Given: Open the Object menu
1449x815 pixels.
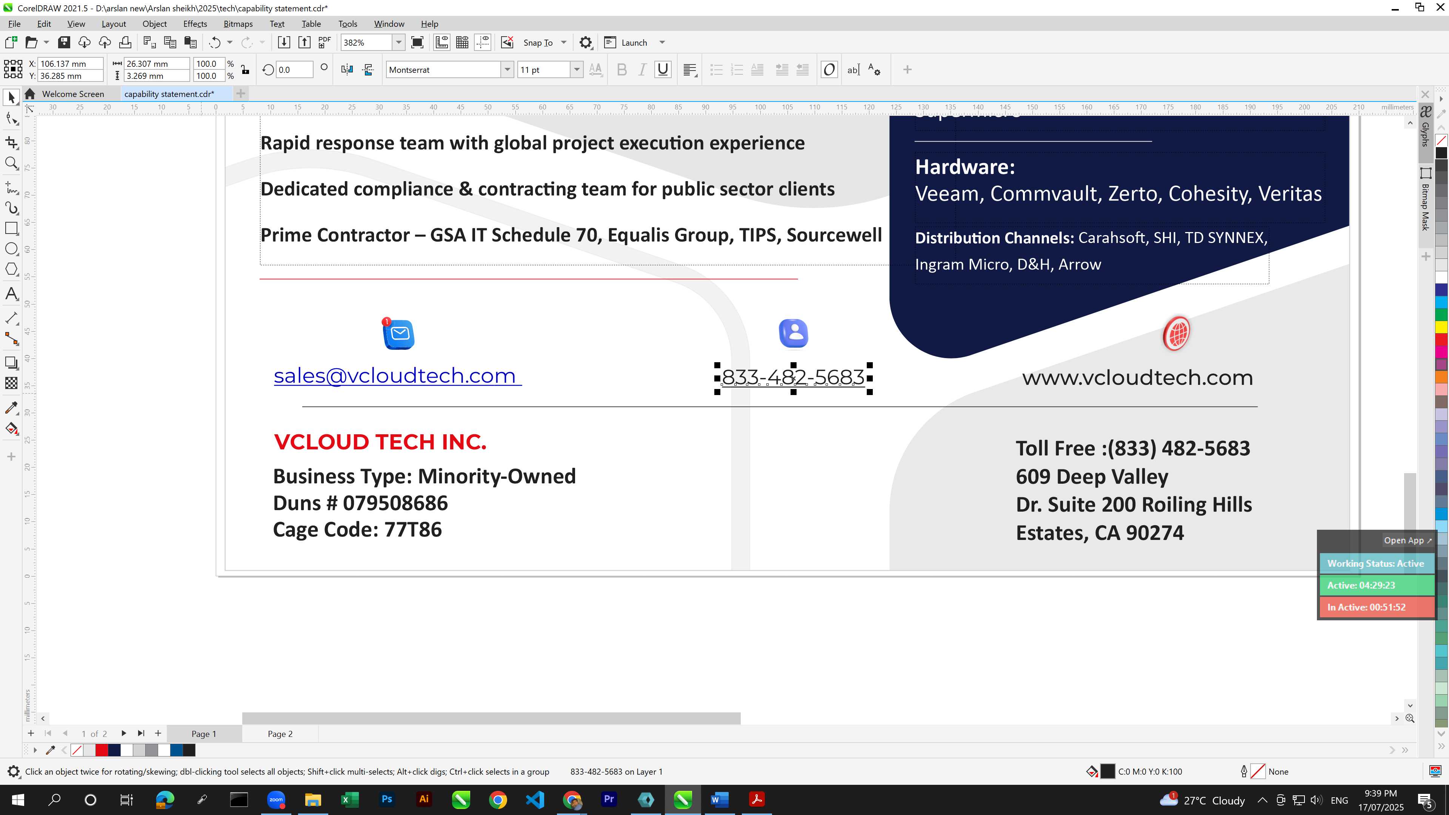Looking at the screenshot, I should pyautogui.click(x=154, y=24).
